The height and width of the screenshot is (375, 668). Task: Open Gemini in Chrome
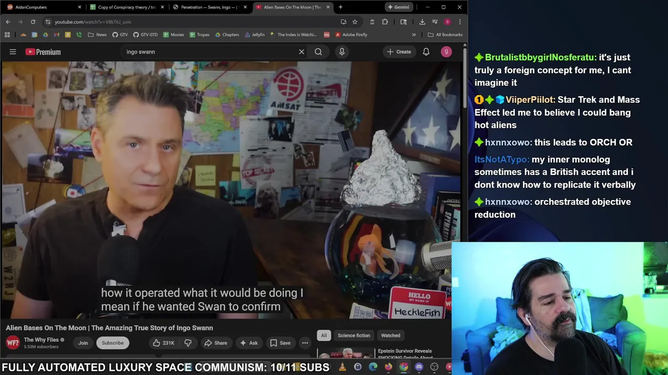tap(398, 7)
